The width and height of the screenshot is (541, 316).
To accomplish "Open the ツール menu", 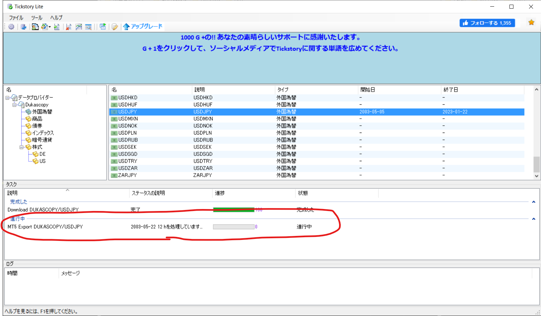I will pos(37,18).
